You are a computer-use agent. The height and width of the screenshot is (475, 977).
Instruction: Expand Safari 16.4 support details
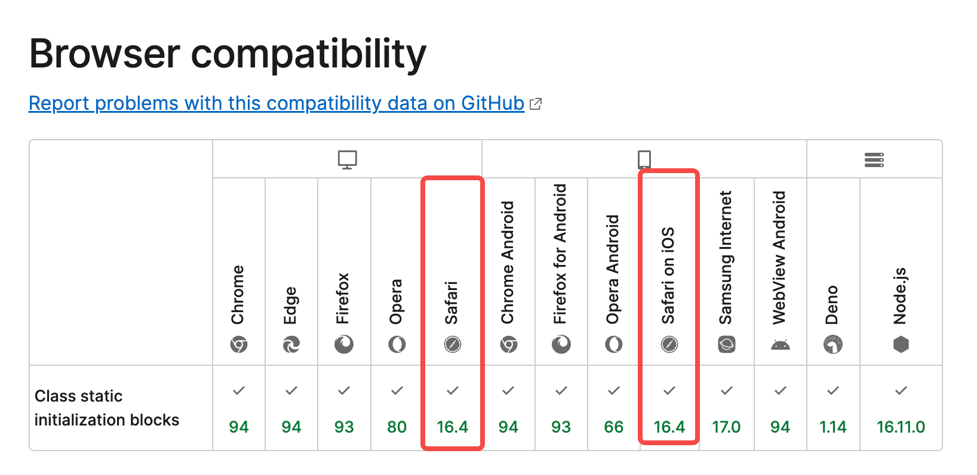point(453,408)
